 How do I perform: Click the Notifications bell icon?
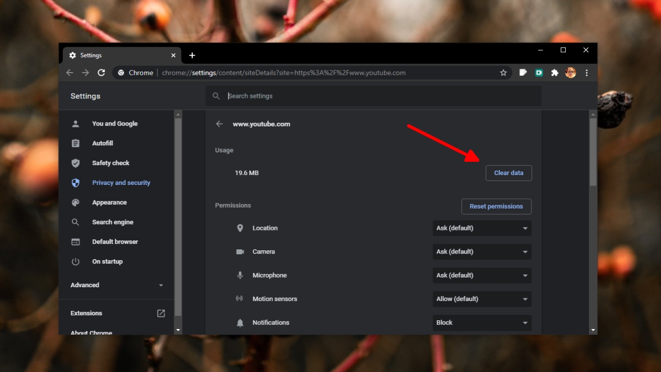point(240,322)
